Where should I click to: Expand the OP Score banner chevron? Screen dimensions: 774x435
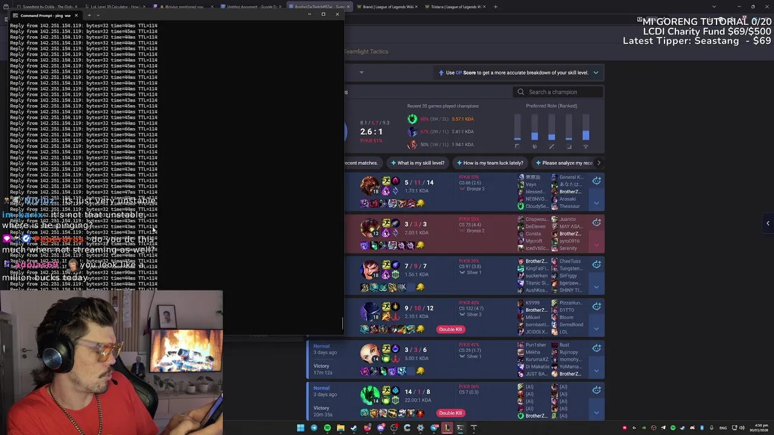coord(596,72)
